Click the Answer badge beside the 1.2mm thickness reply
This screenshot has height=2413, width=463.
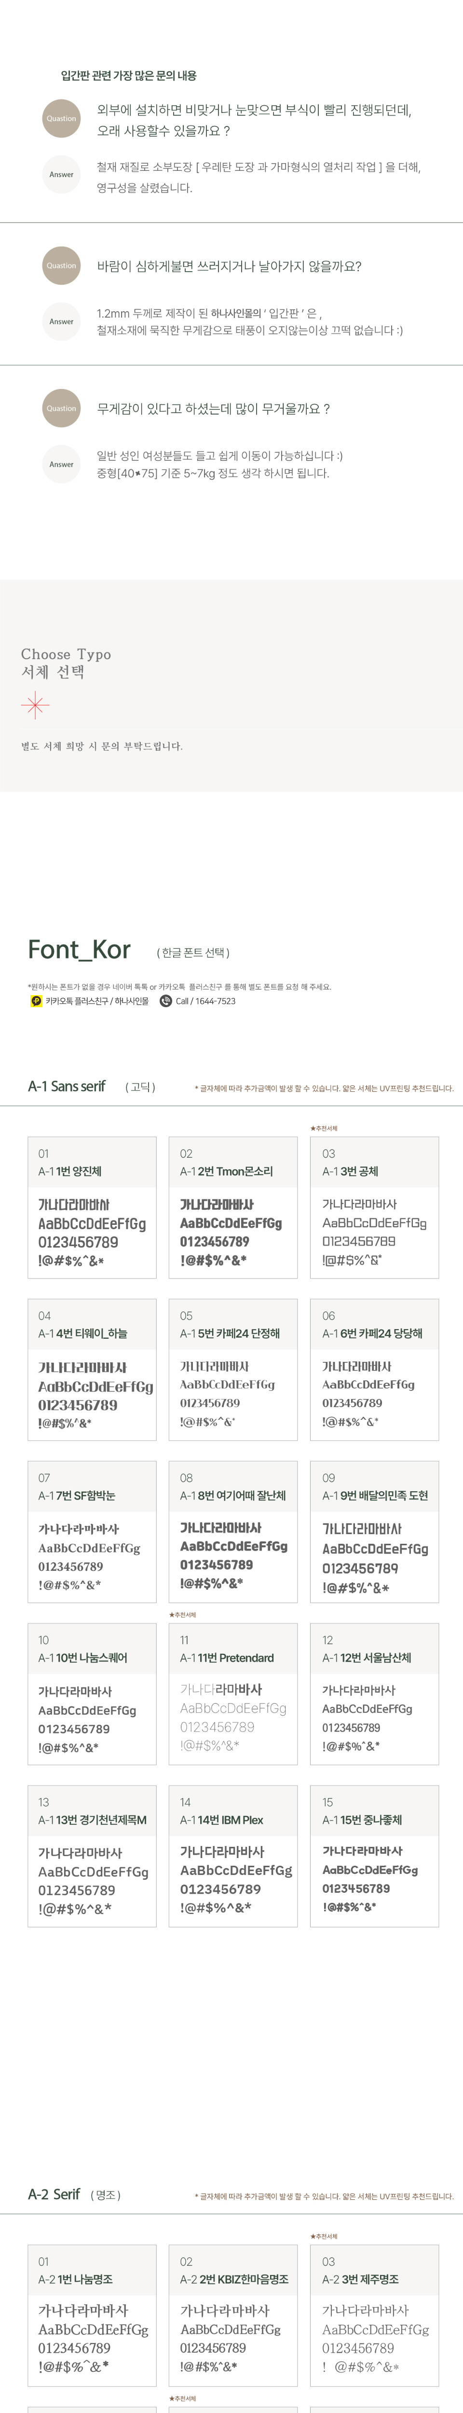62,321
